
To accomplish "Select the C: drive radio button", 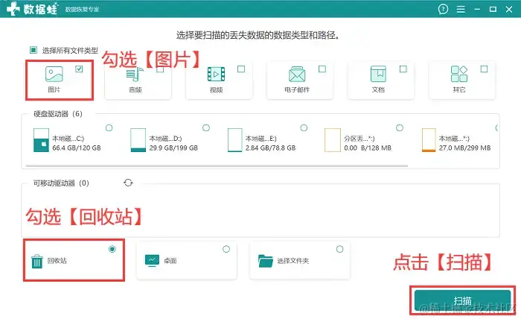I will [x=109, y=127].
